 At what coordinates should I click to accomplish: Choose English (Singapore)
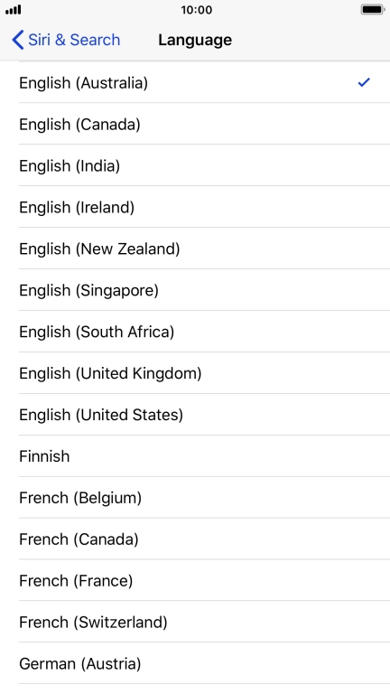(x=195, y=290)
